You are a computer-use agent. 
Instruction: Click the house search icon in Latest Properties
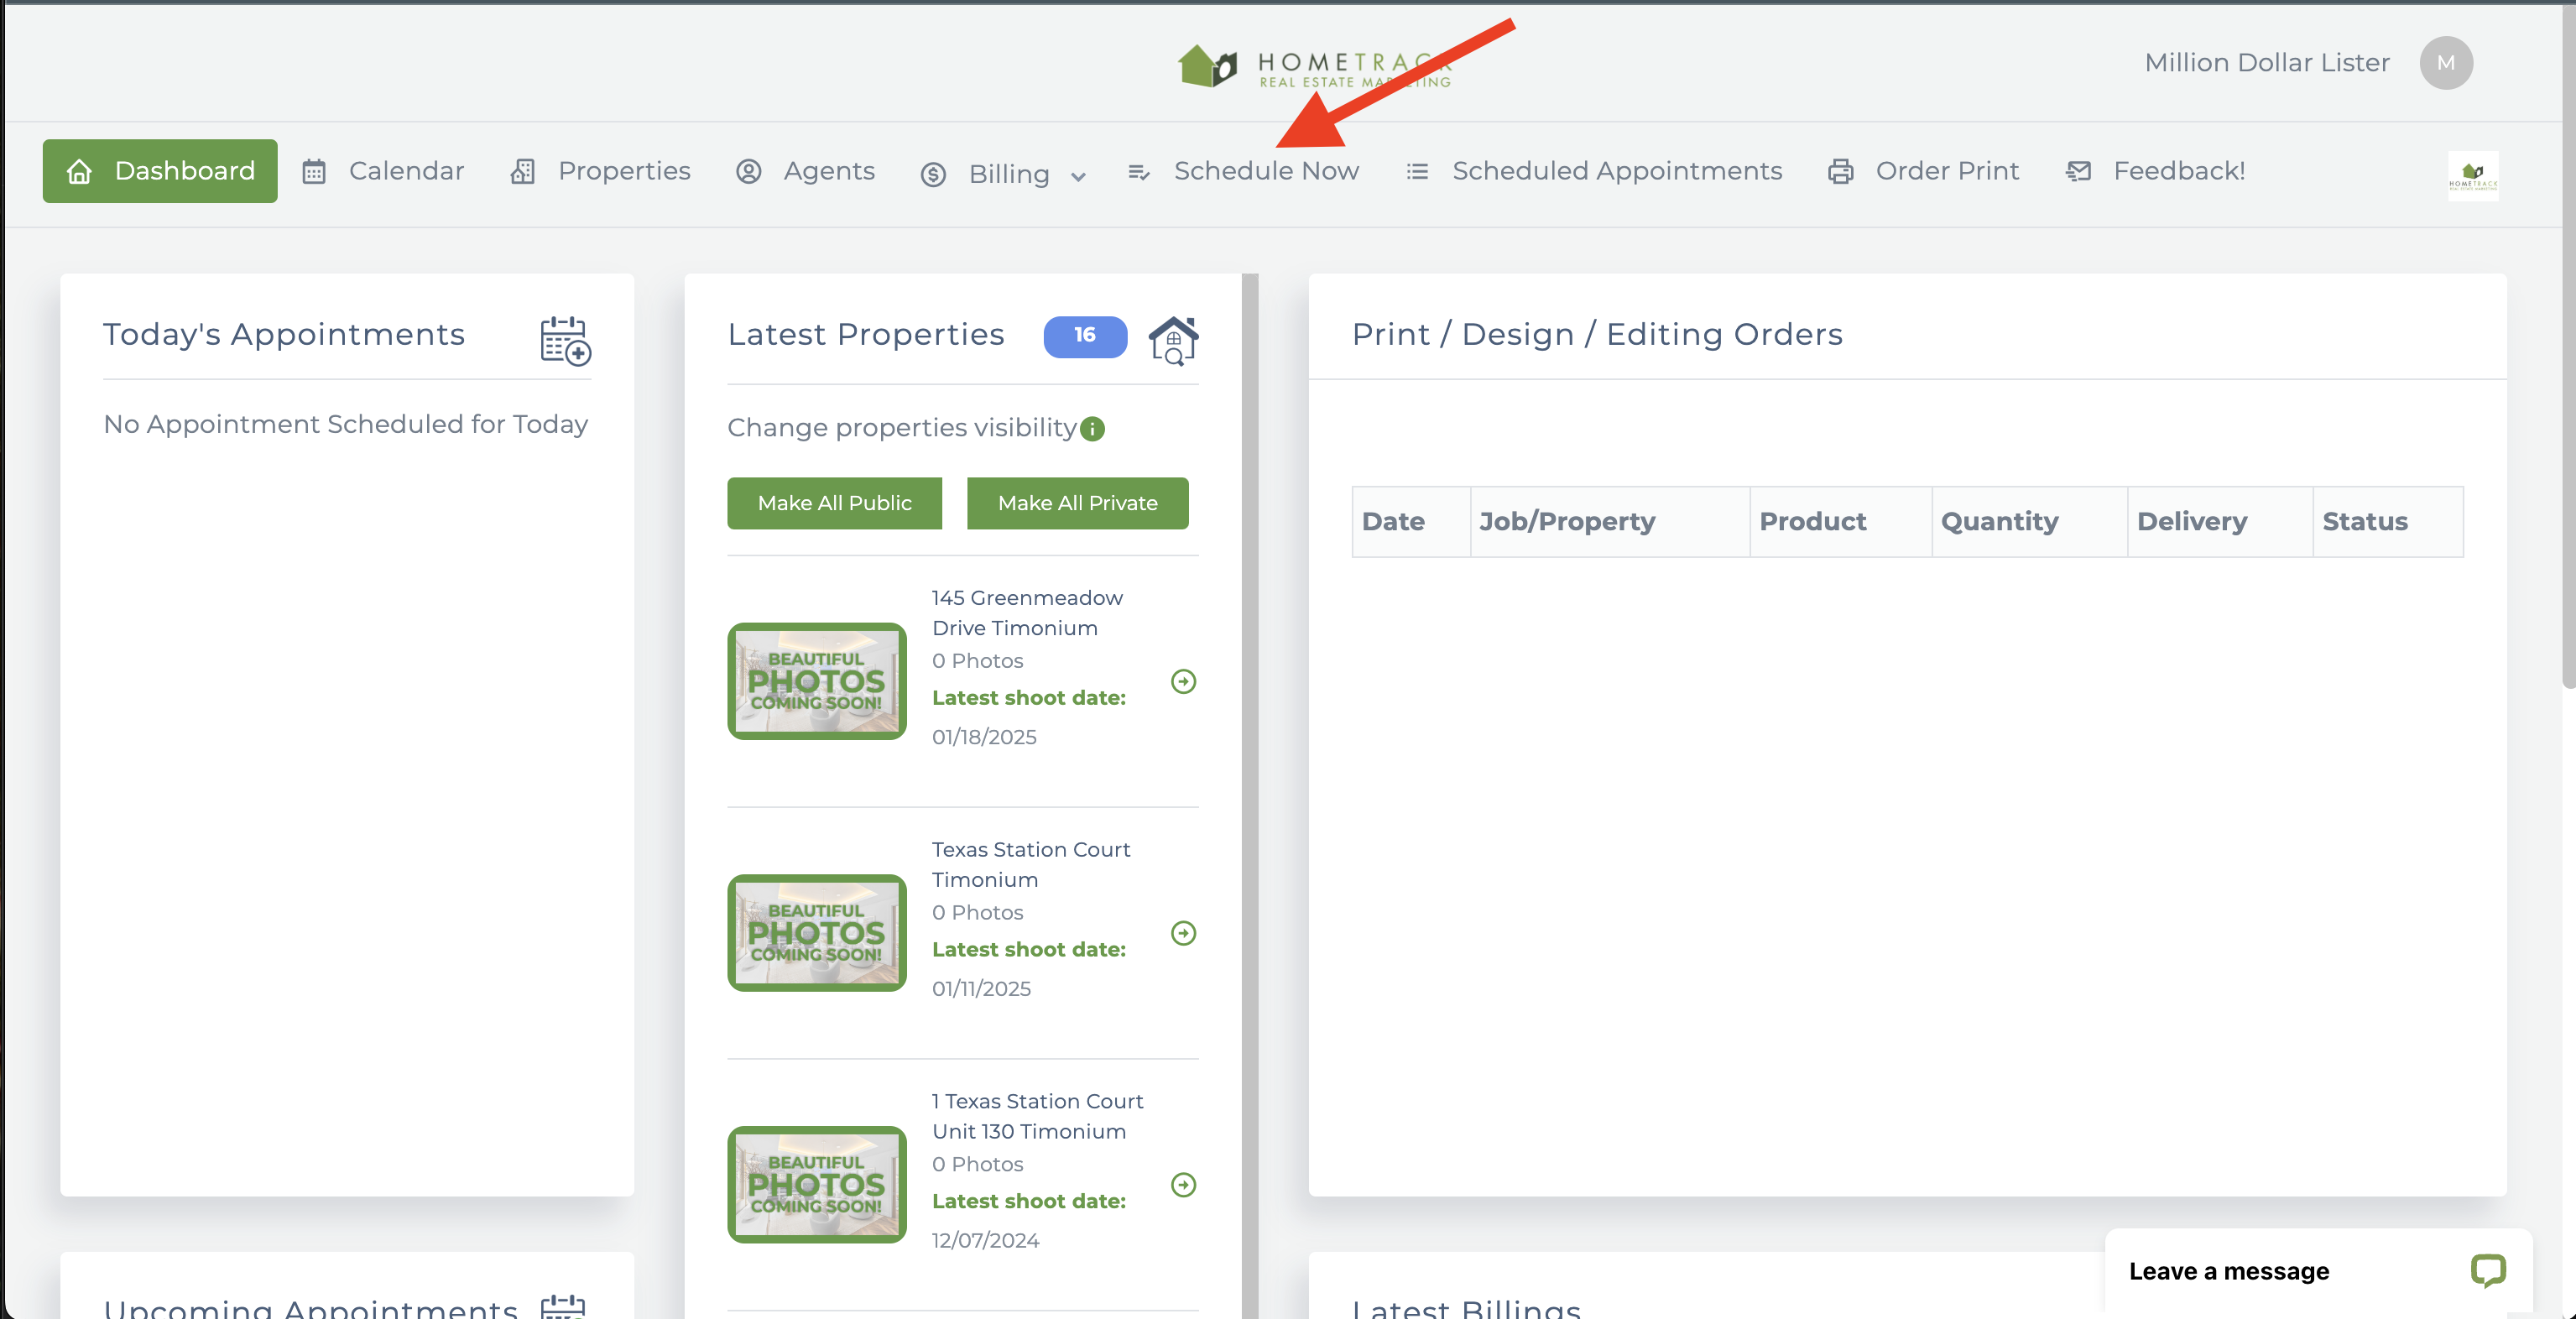1173,340
